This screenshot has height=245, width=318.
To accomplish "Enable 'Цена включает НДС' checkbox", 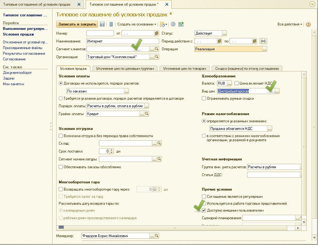I will tap(237, 83).
